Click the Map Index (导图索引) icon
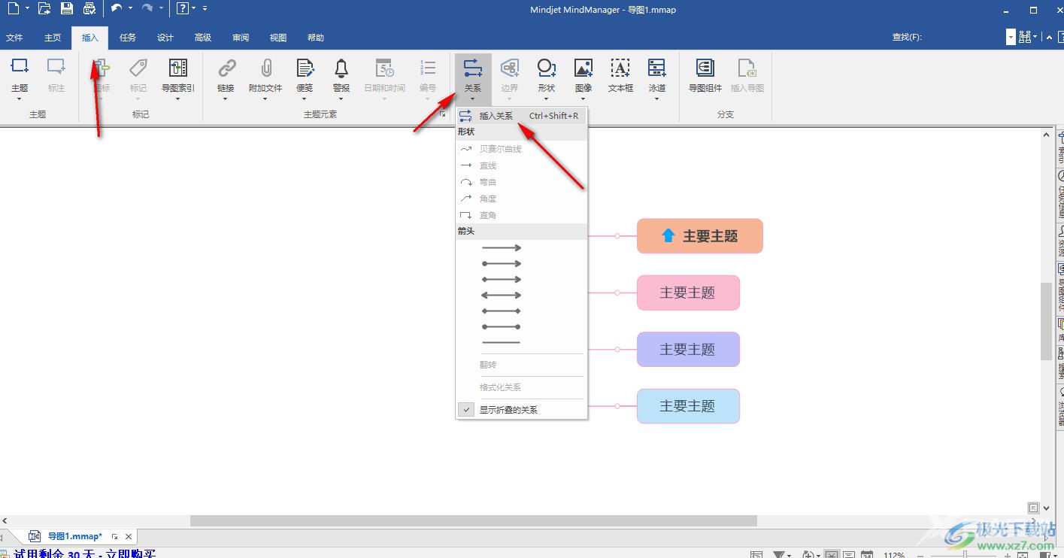The width and height of the screenshot is (1064, 558). pyautogui.click(x=178, y=68)
